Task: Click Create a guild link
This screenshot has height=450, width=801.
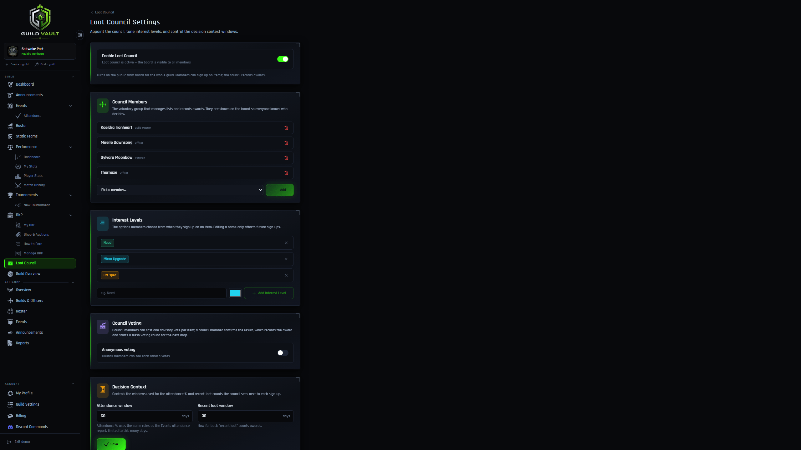Action: pyautogui.click(x=17, y=64)
